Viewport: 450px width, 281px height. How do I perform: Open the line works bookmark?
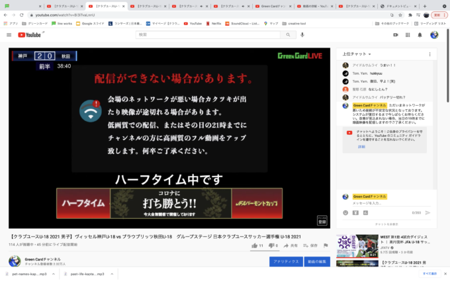[x=62, y=24]
